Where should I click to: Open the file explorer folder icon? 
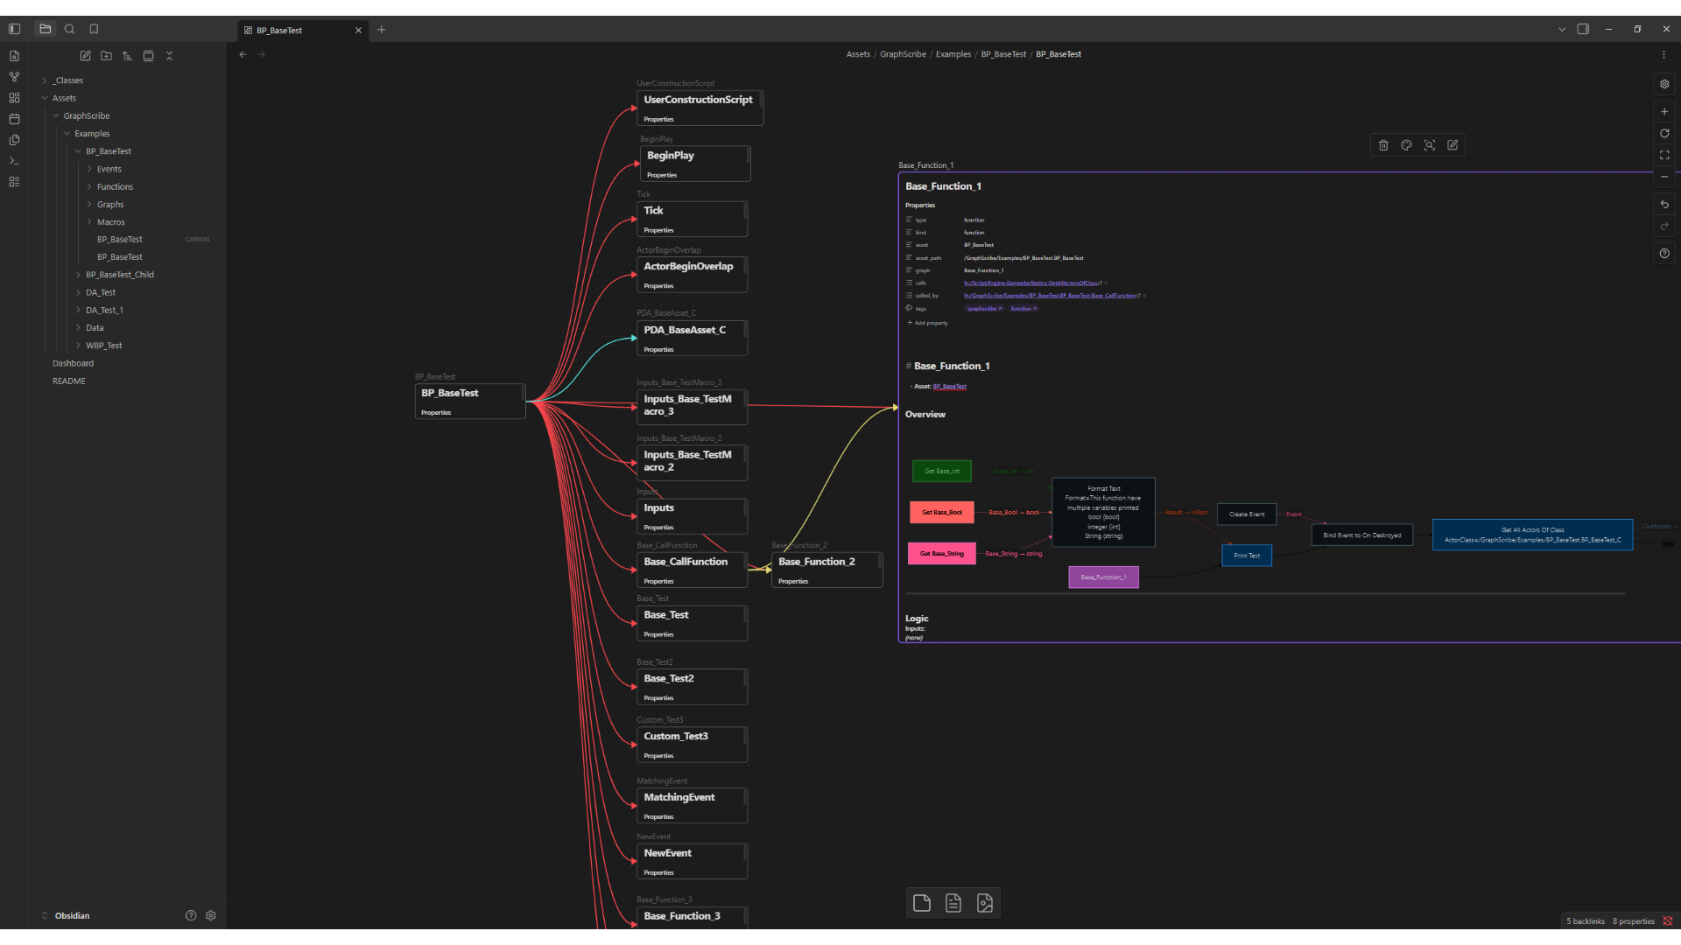tap(46, 29)
